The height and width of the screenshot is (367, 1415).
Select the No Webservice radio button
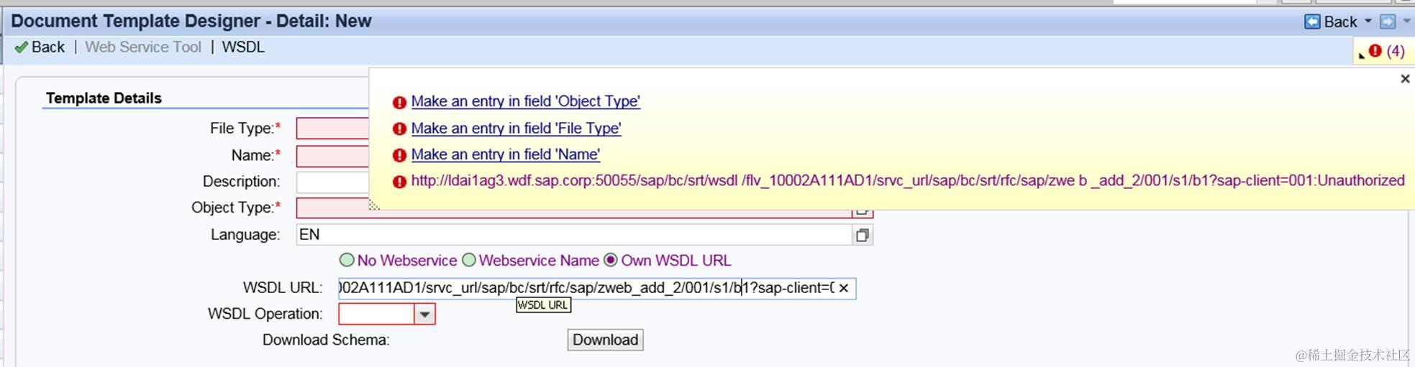[347, 260]
